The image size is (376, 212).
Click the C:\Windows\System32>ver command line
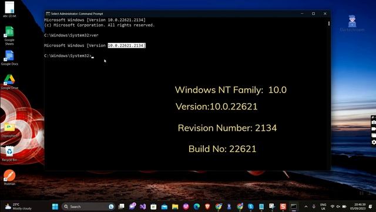[x=71, y=35]
